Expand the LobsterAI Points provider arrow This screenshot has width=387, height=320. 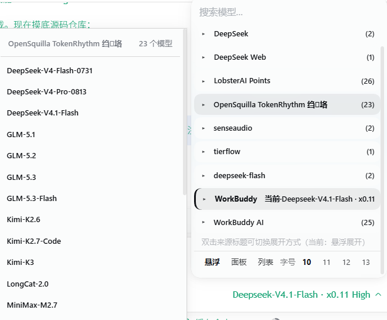(x=203, y=81)
